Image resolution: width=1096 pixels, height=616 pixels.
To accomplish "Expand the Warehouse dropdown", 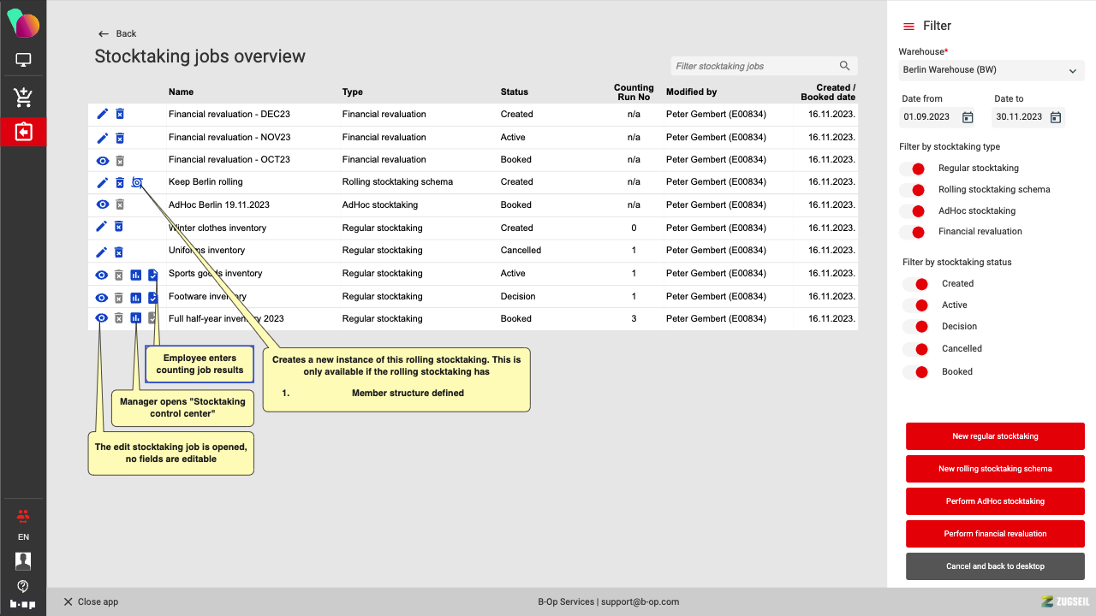I will click(x=1072, y=71).
